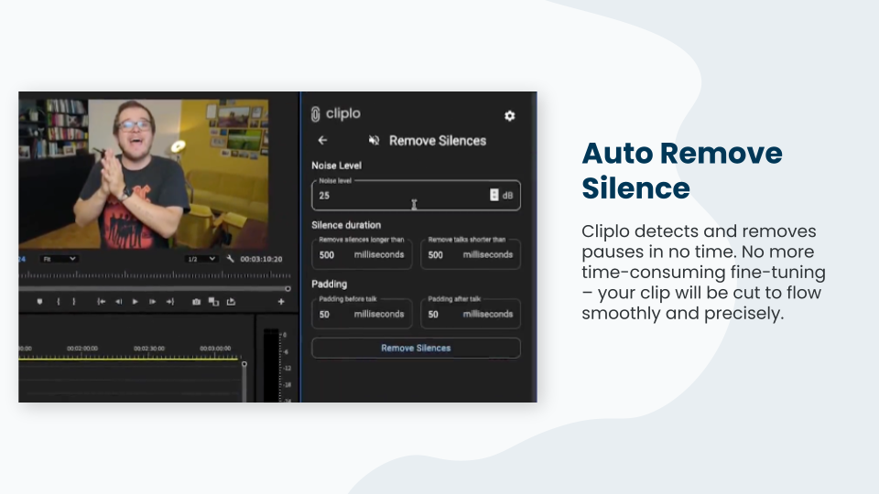Edit Remove silences longer than field
This screenshot has width=879, height=494.
(x=362, y=254)
